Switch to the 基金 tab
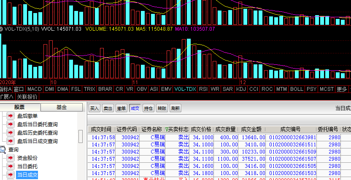This screenshot has width=351, height=180. pos(62,107)
